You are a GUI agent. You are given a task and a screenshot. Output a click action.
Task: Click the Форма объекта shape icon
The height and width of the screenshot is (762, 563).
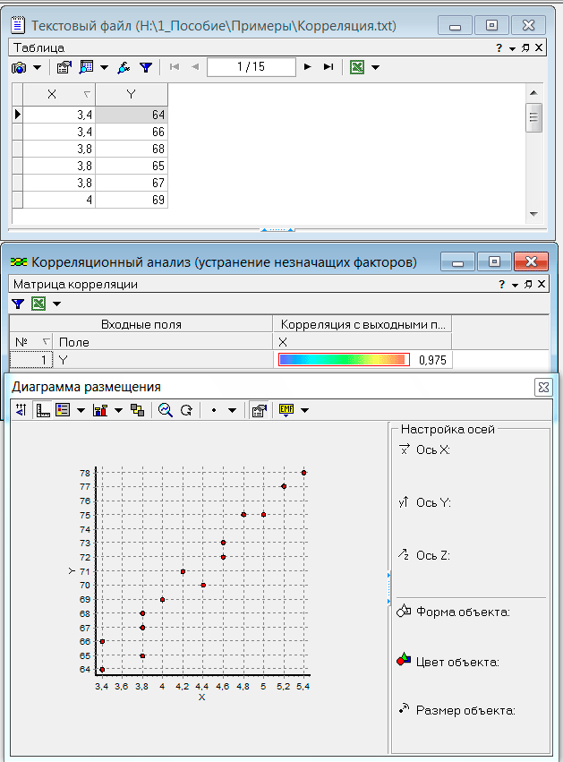click(x=404, y=611)
